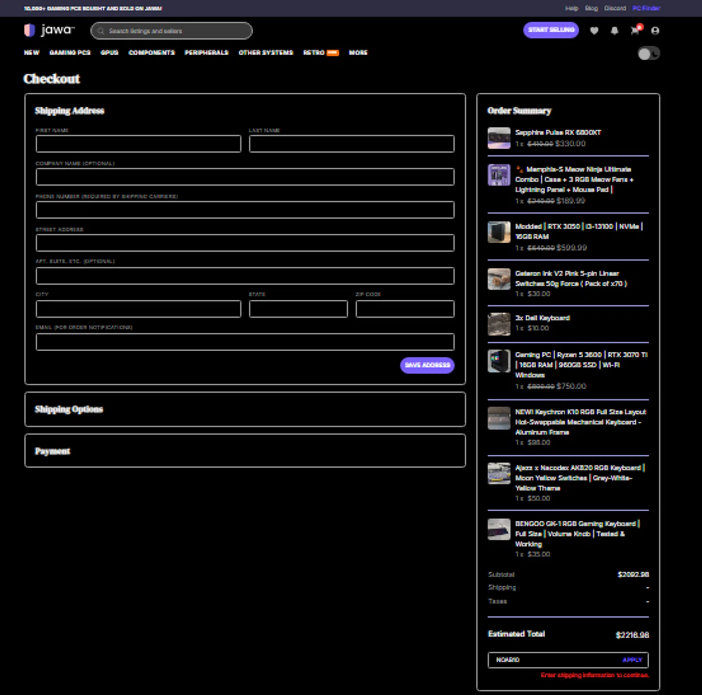Screen dimensions: 702x695
Task: Click the Last Name field
Action: pos(351,144)
